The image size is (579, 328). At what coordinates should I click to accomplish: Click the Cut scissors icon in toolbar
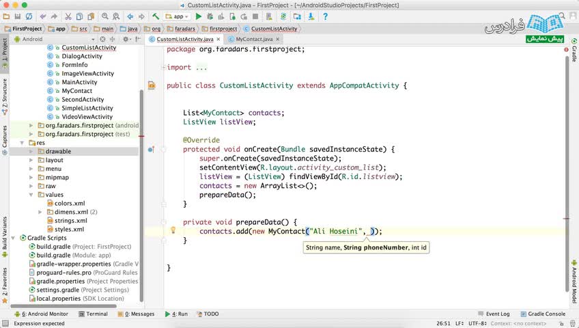coord(70,16)
